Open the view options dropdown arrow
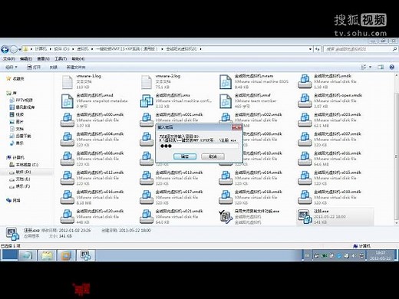This screenshot has height=299, width=399. (370, 67)
